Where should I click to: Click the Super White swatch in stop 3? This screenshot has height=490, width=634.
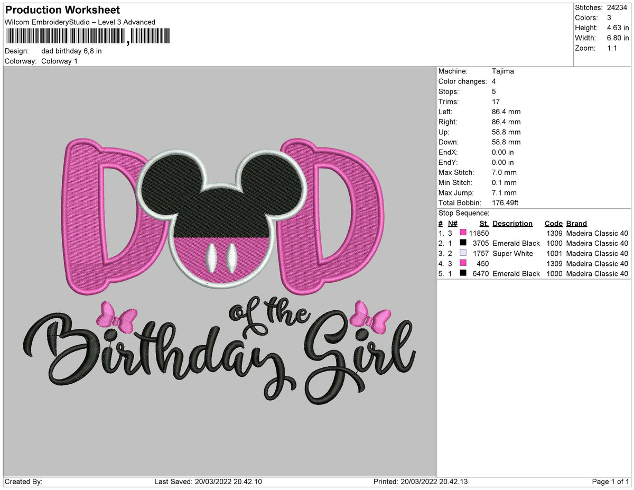click(463, 253)
